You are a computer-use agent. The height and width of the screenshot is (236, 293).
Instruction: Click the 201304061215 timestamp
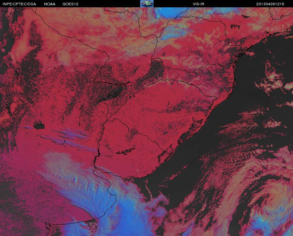tap(270, 4)
